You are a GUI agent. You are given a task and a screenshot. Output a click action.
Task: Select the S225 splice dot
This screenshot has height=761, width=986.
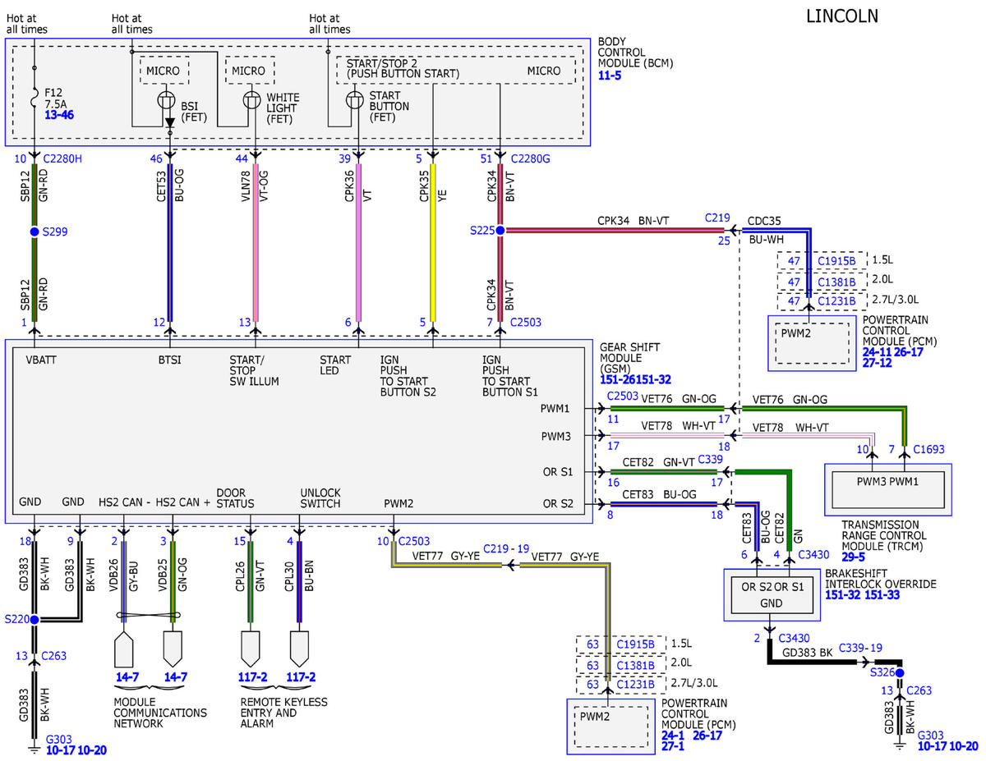(500, 231)
